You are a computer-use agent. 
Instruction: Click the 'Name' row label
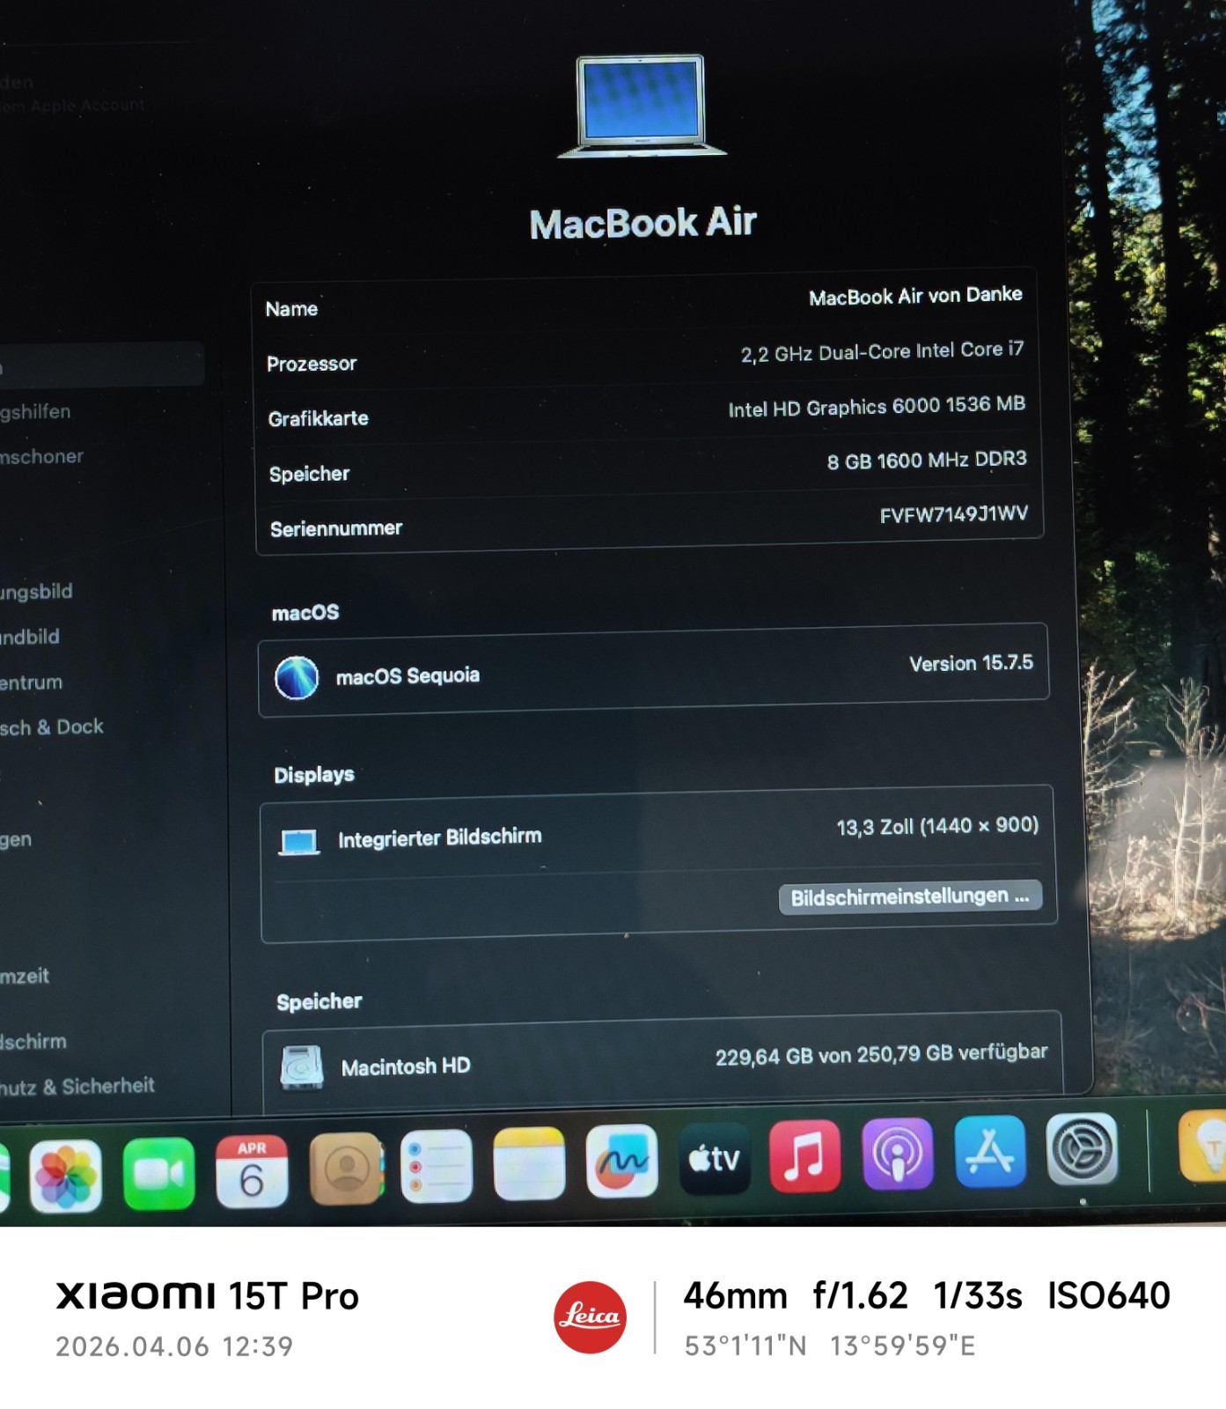pos(291,309)
